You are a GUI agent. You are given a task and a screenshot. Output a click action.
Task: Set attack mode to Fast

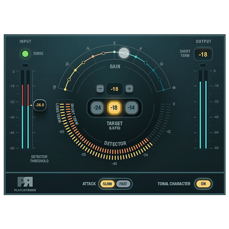pos(123,184)
